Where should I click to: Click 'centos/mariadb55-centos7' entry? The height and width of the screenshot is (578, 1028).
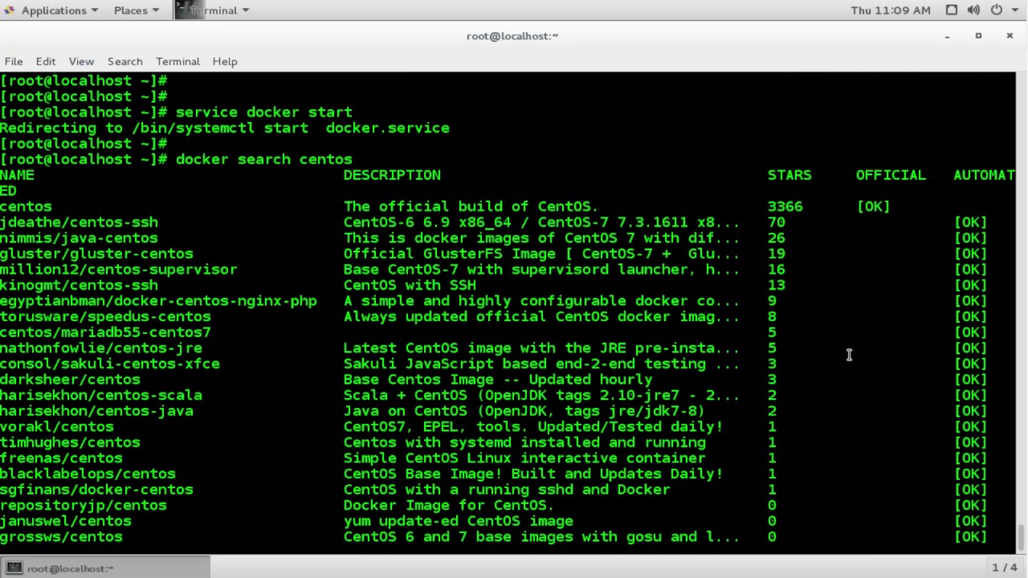(x=105, y=332)
